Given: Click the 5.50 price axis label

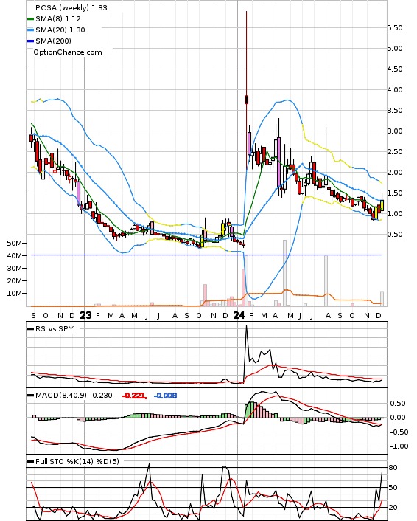Looking at the screenshot, I should click(x=395, y=27).
